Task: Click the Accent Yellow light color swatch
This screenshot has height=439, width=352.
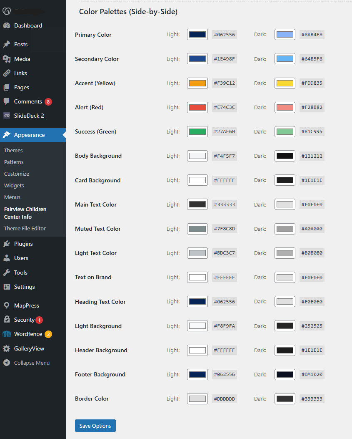Action: tap(197, 83)
